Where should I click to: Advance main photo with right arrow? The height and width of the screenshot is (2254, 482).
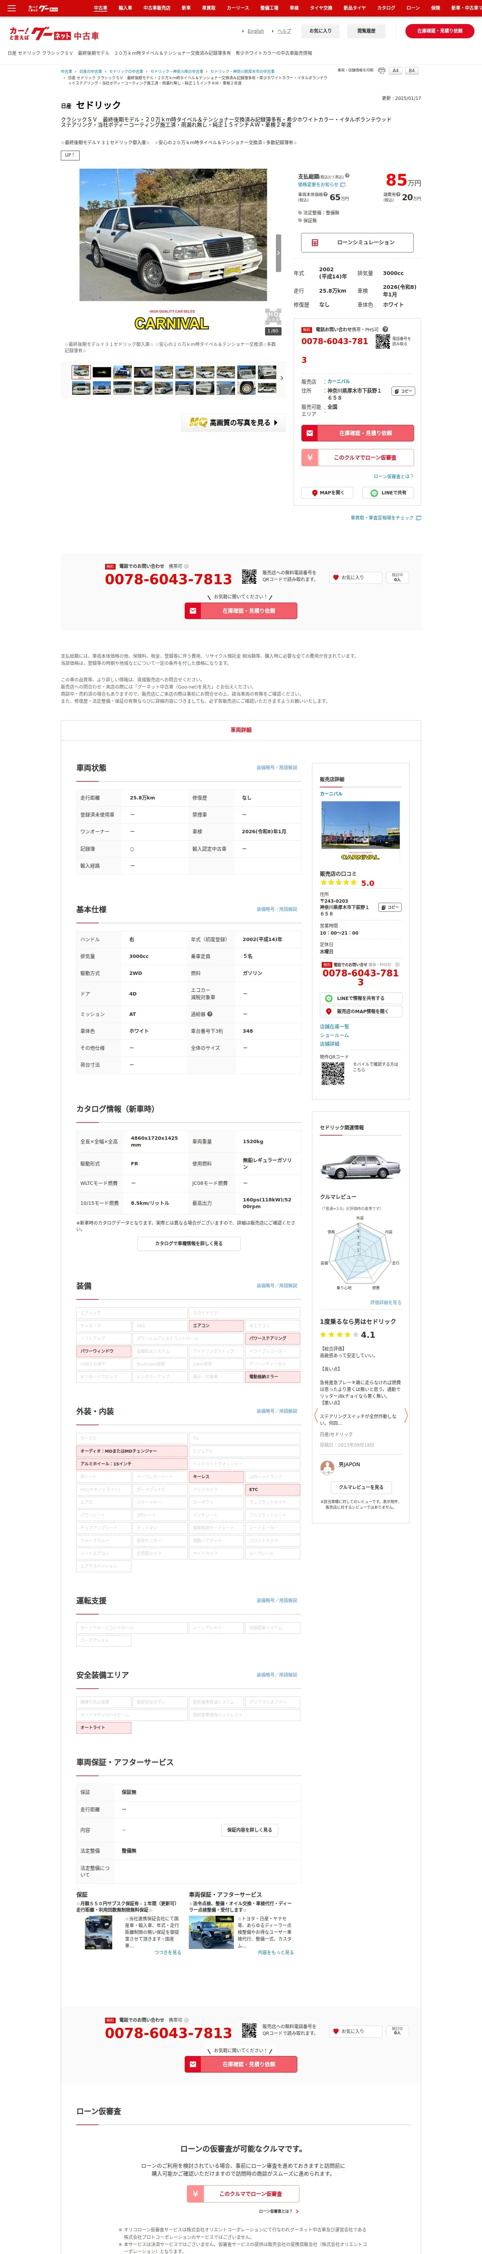[278, 253]
